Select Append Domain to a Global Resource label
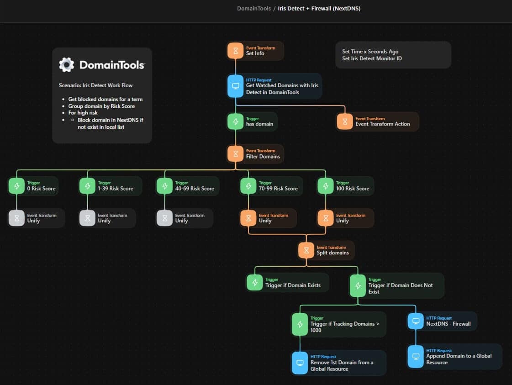This screenshot has height=385, width=512. click(x=459, y=359)
